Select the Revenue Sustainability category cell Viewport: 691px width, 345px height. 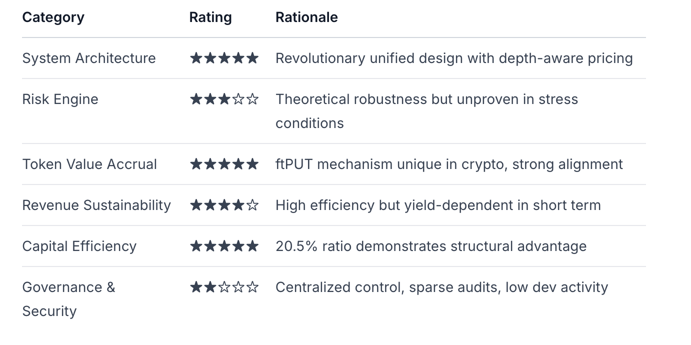click(x=96, y=205)
